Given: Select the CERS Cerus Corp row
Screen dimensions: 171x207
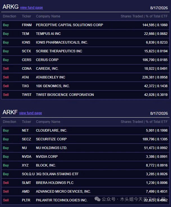Looking at the screenshot, I should (85, 60).
